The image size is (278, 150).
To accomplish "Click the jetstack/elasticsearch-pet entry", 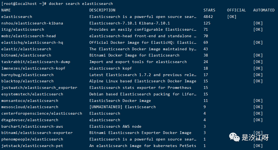I will click(32, 146).
